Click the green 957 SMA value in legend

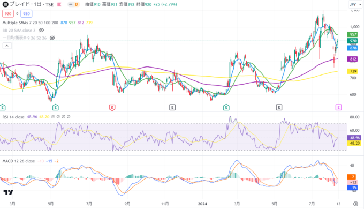[72, 23]
